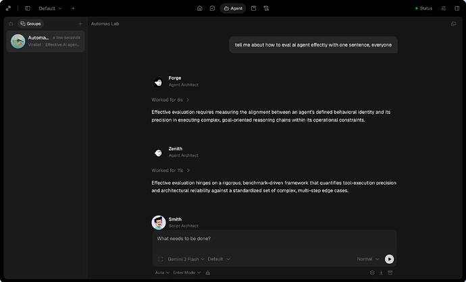Viewport: 466px width, 282px height.
Task: Click Forge agent avatar
Action: (x=159, y=82)
